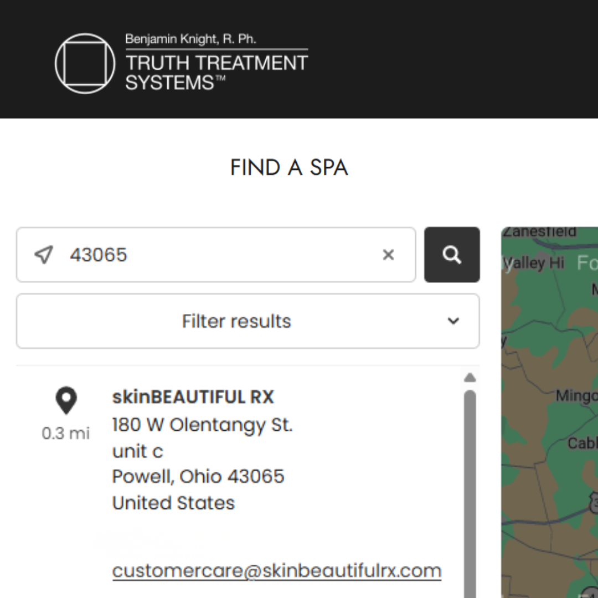Image resolution: width=598 pixels, height=598 pixels.
Task: Click the location field containing 43065
Action: point(216,255)
